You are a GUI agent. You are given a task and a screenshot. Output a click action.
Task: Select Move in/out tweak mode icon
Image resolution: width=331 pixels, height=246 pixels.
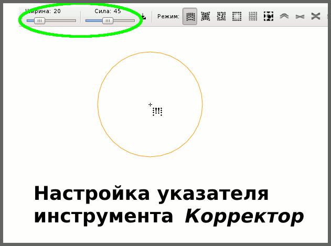pos(206,16)
